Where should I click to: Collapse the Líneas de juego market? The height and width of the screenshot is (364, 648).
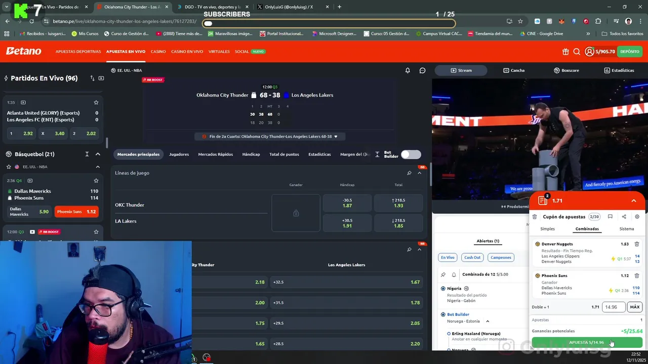[x=419, y=173]
